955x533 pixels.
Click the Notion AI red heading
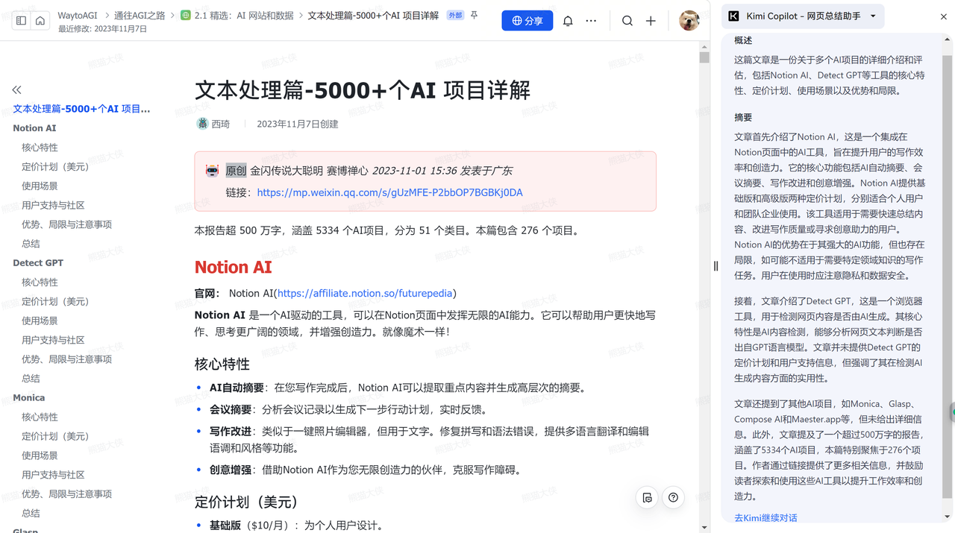(233, 267)
